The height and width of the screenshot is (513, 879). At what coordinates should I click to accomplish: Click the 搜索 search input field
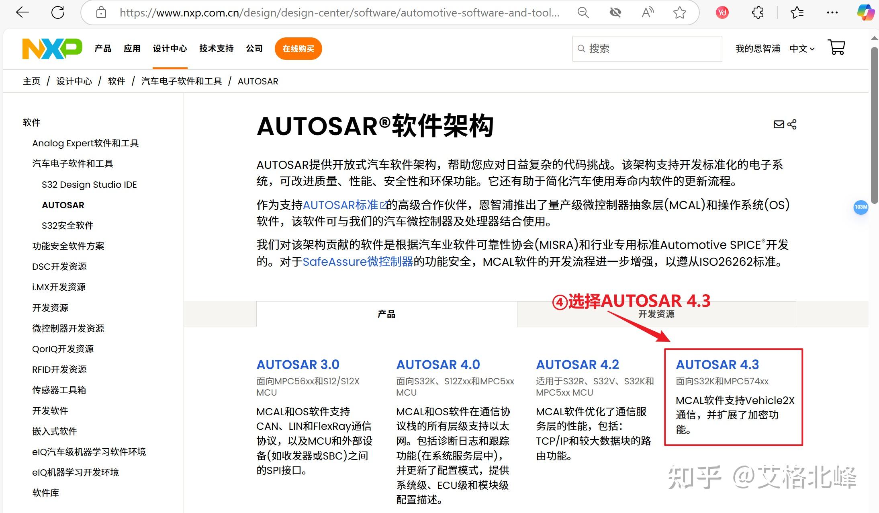pos(647,48)
